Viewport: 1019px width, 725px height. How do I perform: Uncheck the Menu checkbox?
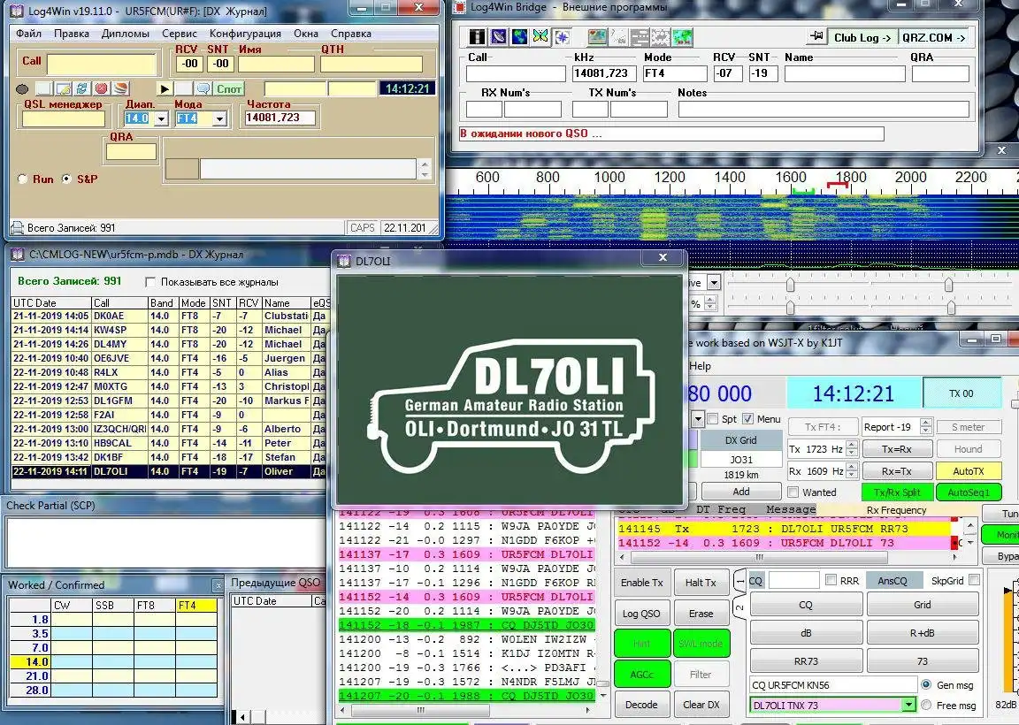[747, 419]
